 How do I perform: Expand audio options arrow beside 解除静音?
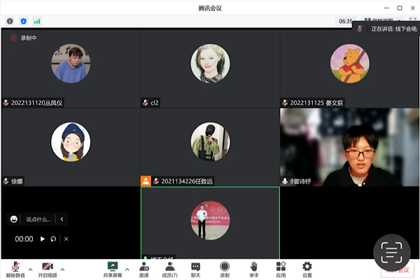31,269
